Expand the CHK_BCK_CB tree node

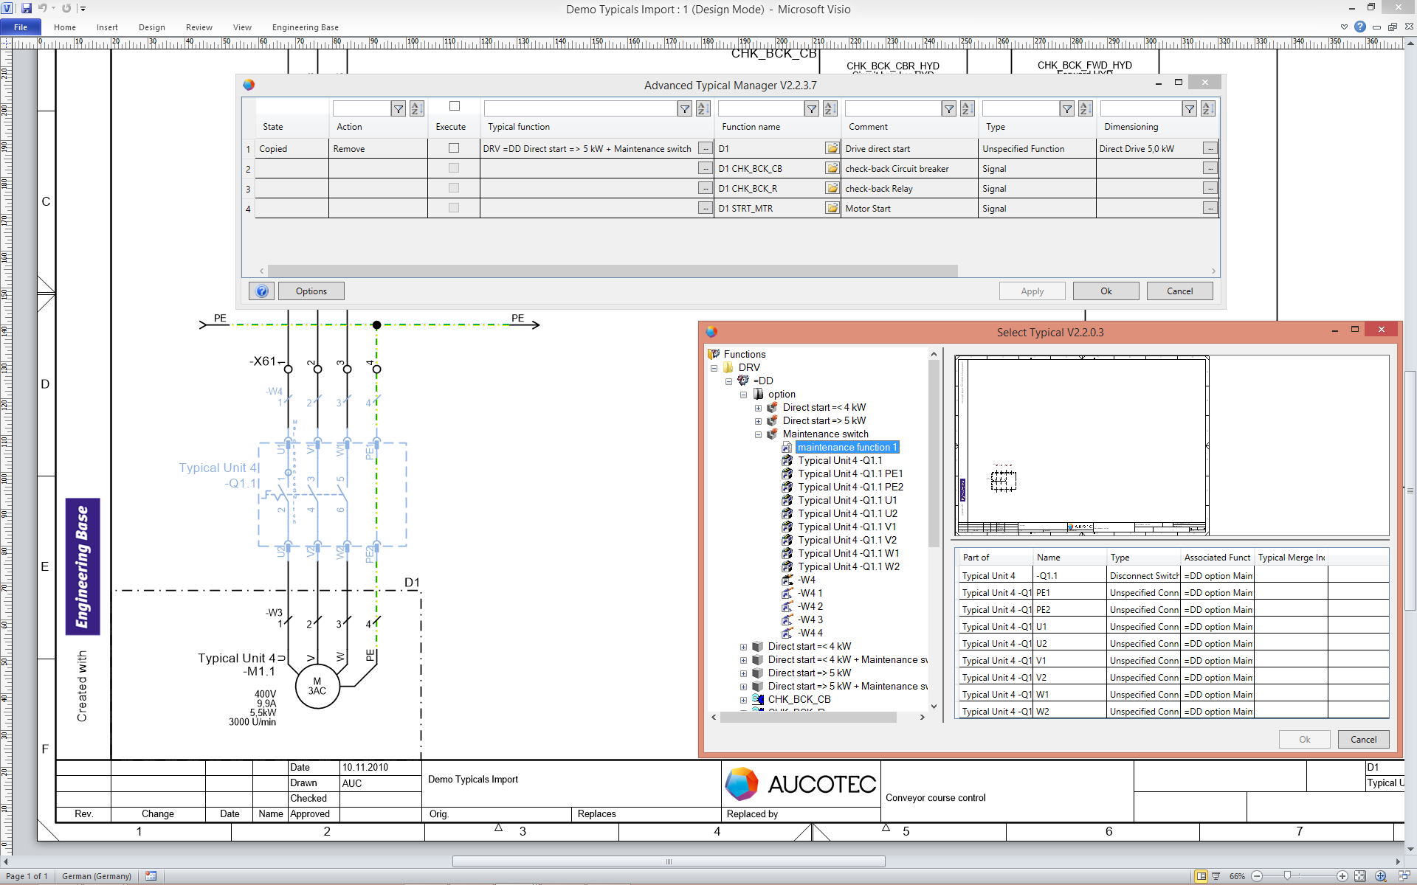(743, 700)
